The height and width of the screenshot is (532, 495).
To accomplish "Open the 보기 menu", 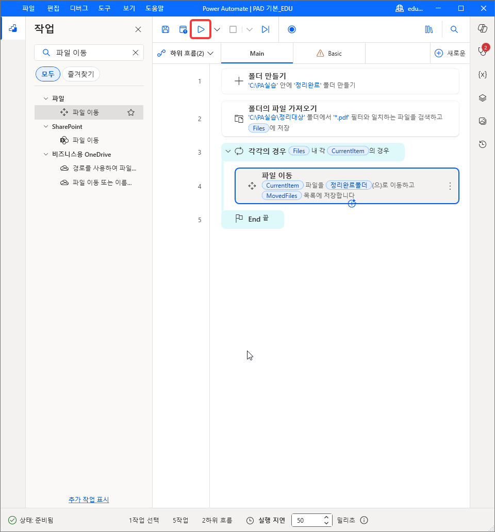I will [x=129, y=8].
